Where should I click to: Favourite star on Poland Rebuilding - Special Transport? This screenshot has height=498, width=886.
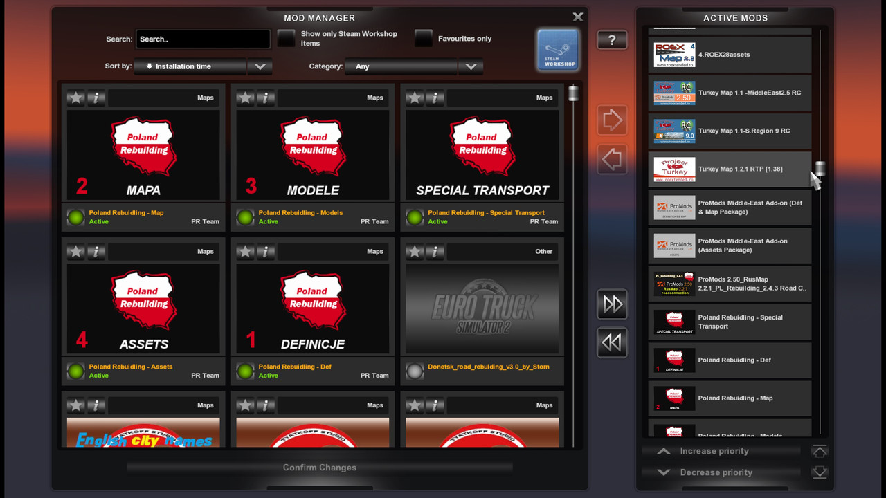pos(415,98)
